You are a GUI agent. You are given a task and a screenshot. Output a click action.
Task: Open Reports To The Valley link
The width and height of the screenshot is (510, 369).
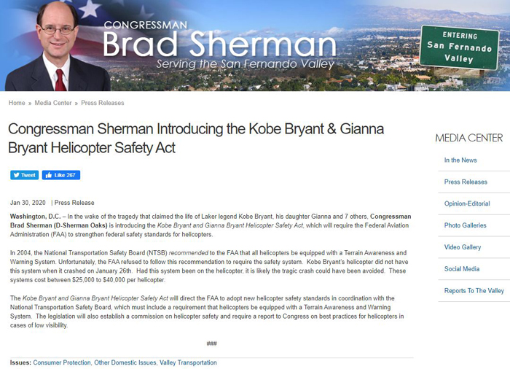474,291
